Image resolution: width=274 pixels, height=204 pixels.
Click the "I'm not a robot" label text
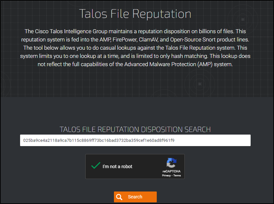click(x=118, y=166)
